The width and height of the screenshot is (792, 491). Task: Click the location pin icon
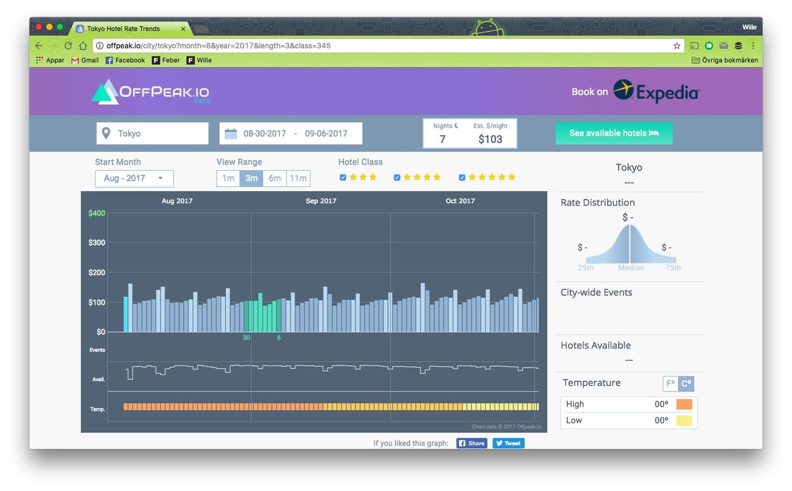106,134
